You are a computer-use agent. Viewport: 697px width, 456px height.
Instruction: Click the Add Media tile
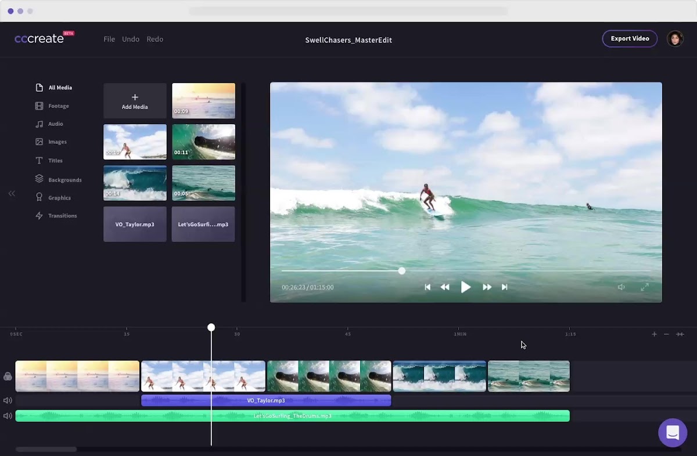coord(135,101)
